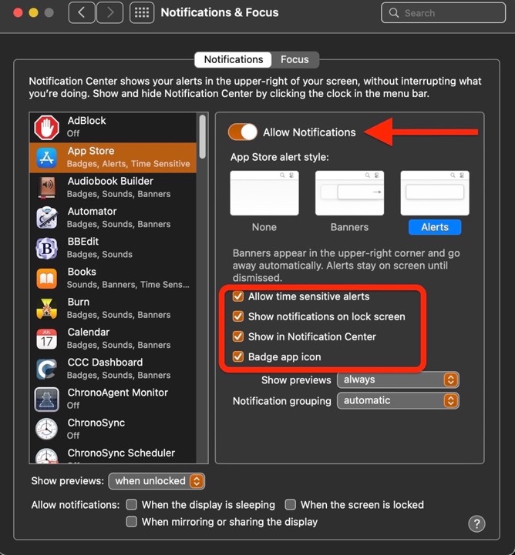The height and width of the screenshot is (555, 515).
Task: Go forward with the right chevron button
Action: [110, 13]
